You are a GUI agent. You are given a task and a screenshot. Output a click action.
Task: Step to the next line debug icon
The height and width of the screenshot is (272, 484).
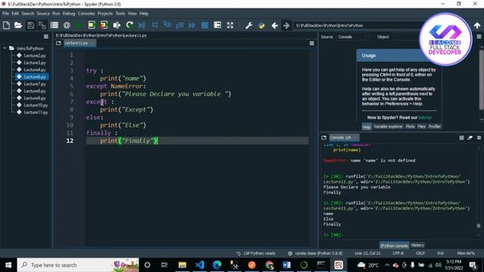point(154,25)
